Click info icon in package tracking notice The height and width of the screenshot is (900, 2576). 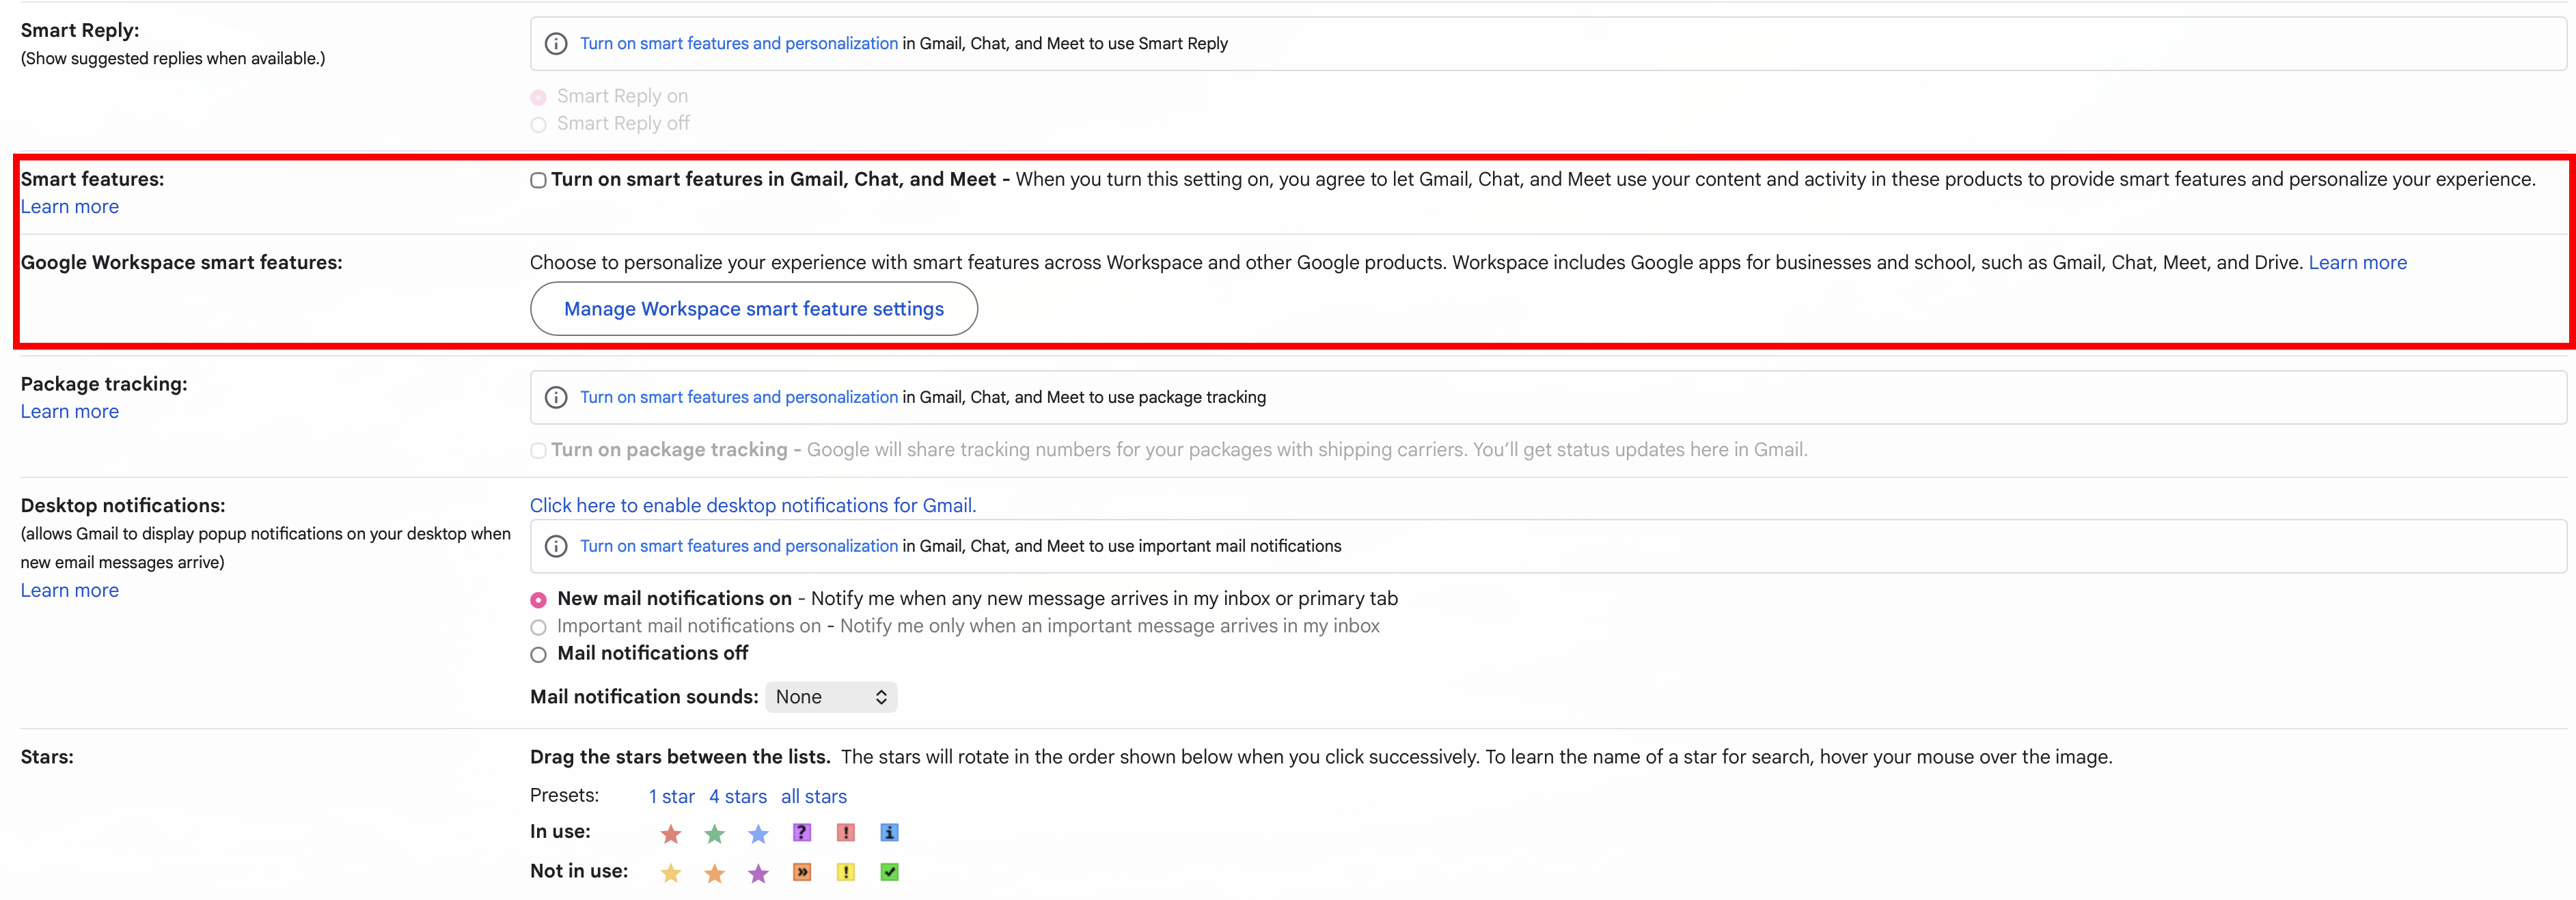[556, 397]
